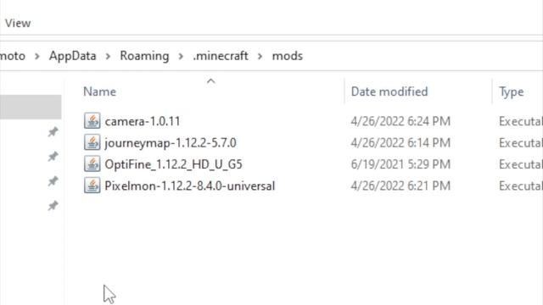Select the camera-1.0.11 jar file icon
Image resolution: width=543 pixels, height=305 pixels.
(x=92, y=121)
